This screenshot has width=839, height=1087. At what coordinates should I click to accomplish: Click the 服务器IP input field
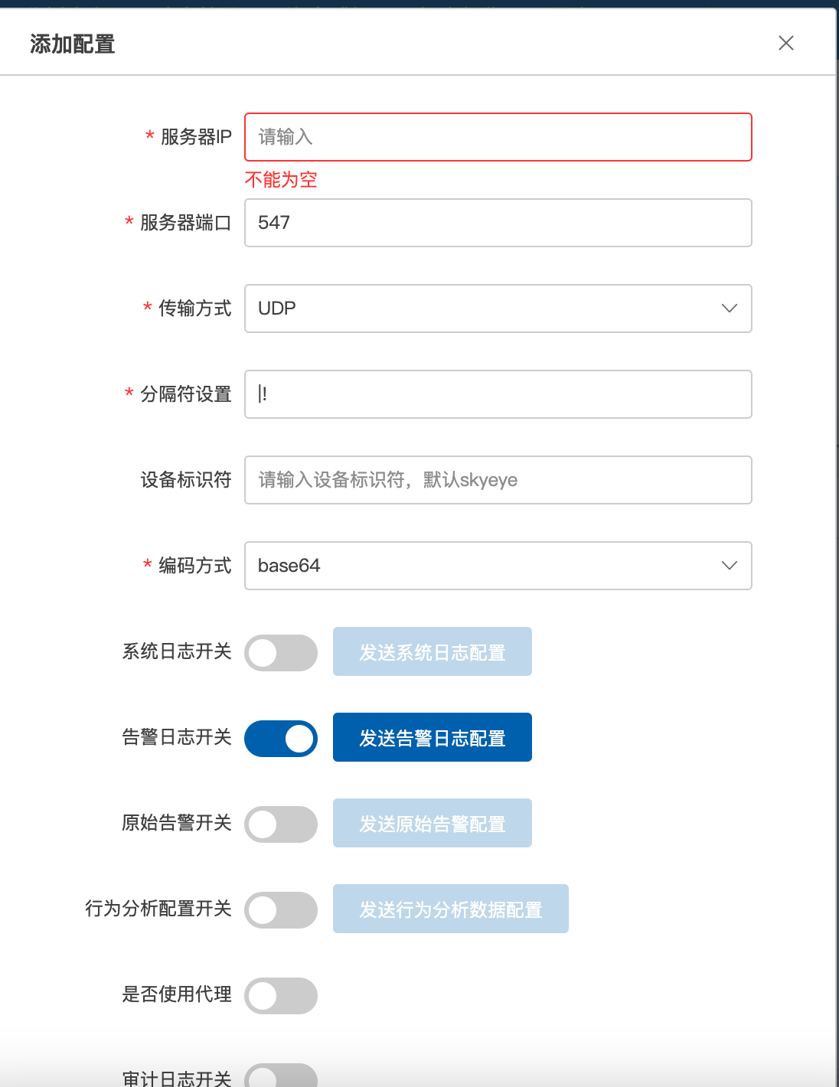498,137
